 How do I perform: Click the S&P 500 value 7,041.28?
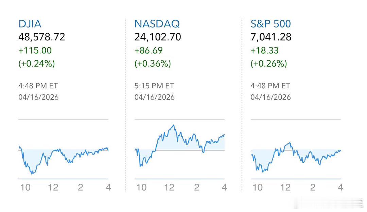pyautogui.click(x=271, y=37)
